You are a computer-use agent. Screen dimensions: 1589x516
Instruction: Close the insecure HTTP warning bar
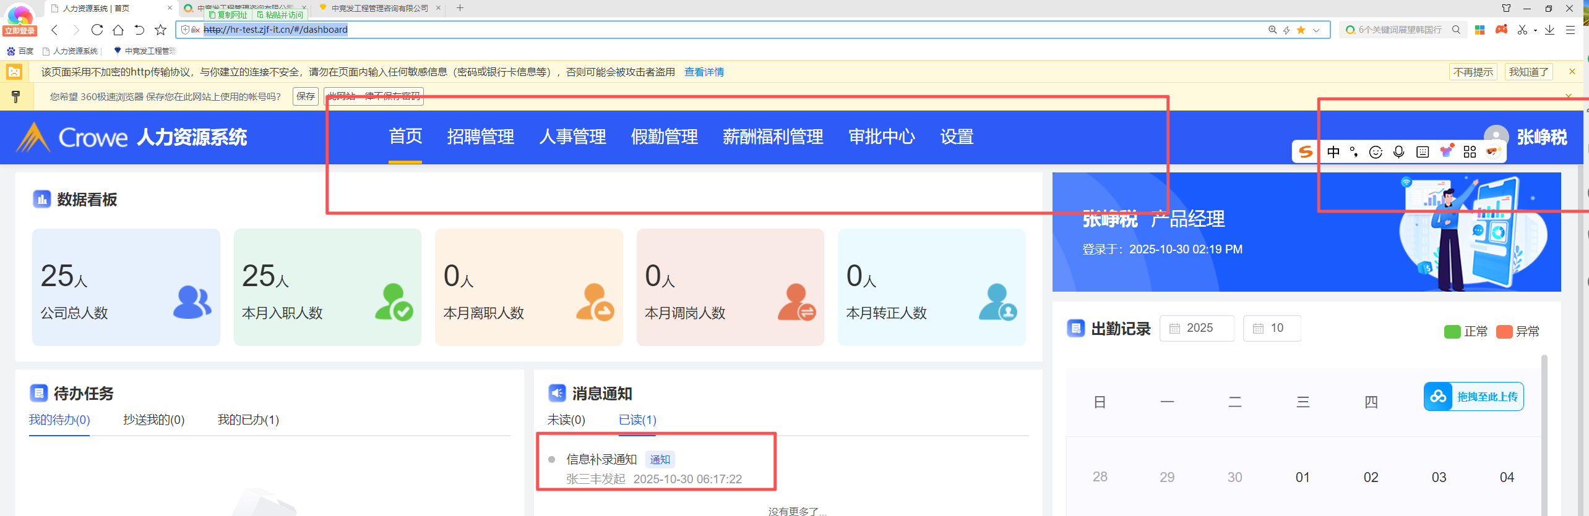pos(1572,72)
